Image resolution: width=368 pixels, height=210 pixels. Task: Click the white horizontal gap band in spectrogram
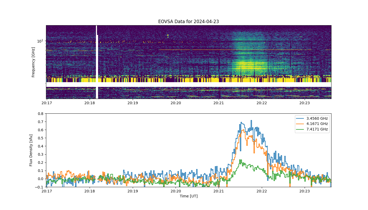point(188,85)
